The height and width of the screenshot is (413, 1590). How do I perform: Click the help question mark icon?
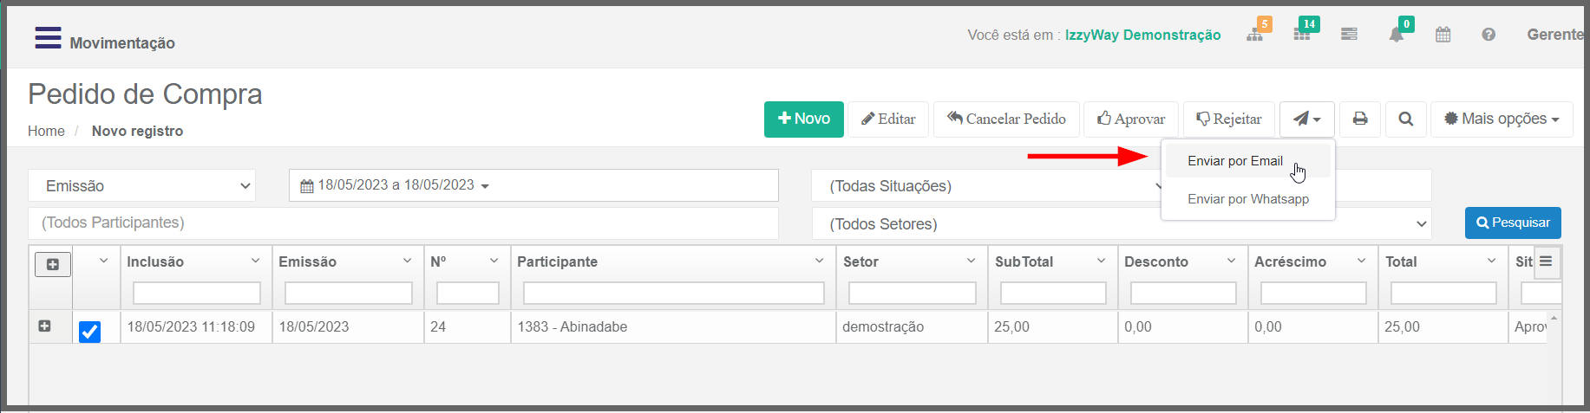pyautogui.click(x=1489, y=35)
